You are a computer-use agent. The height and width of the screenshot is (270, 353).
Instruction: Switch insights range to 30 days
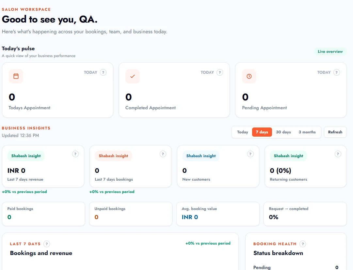pos(283,132)
